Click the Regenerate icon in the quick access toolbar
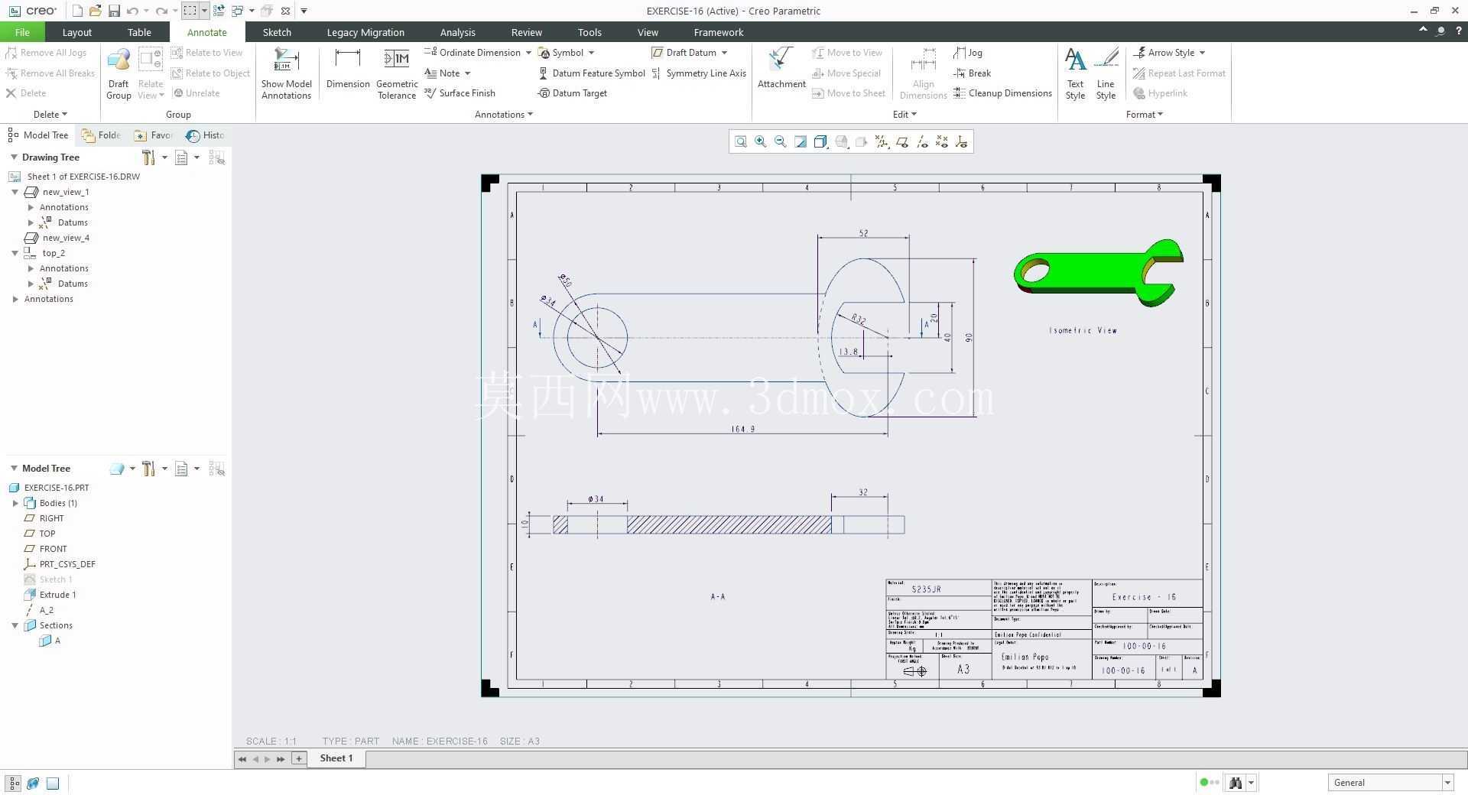Viewport: 1468px width, 795px height. [219, 11]
